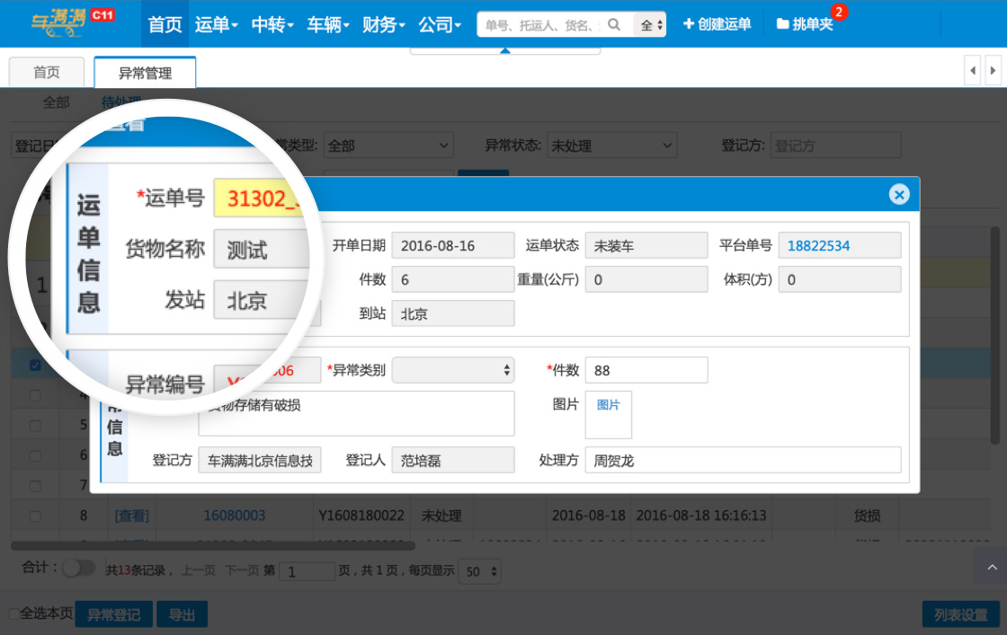Viewport: 1007px width, 635px height.
Task: Switch to the 首页 tab
Action: coord(47,73)
